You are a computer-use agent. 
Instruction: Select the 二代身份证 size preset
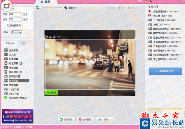coord(162,20)
